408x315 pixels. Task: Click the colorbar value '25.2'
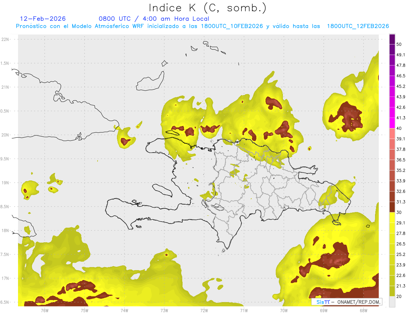pyautogui.click(x=401, y=255)
